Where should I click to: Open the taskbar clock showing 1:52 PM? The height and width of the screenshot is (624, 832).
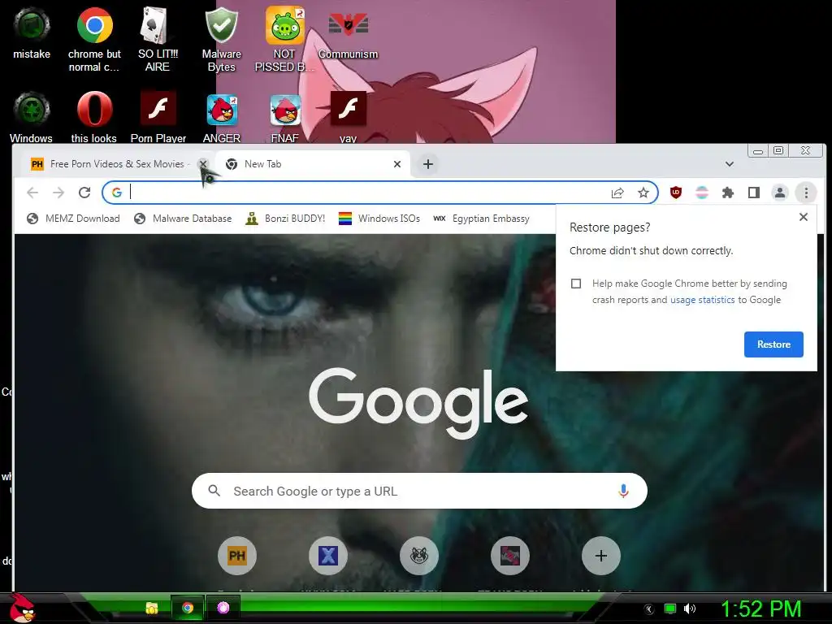point(760,609)
